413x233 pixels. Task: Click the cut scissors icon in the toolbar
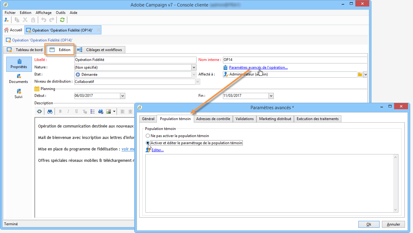25,20
